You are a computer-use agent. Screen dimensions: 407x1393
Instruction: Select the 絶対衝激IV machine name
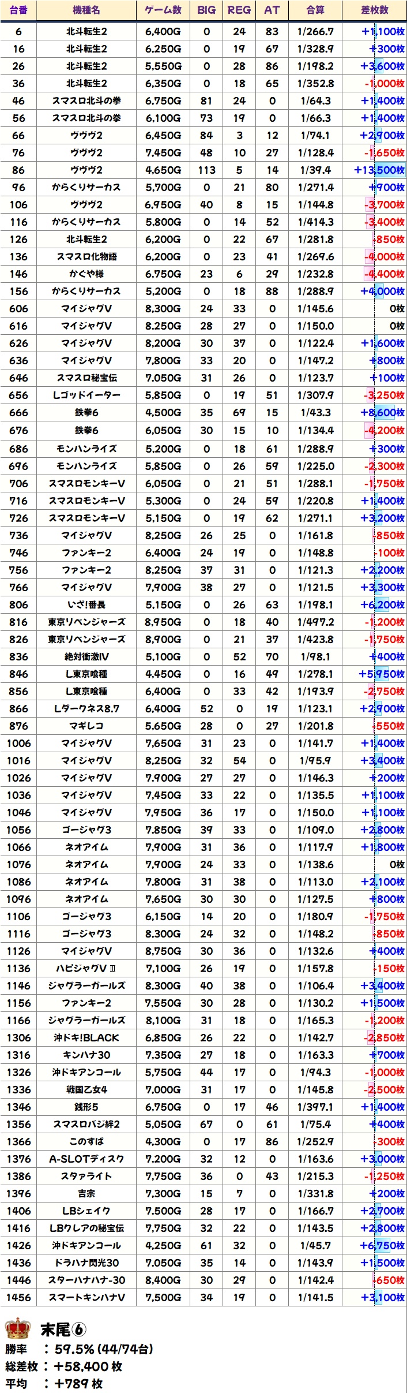86,657
